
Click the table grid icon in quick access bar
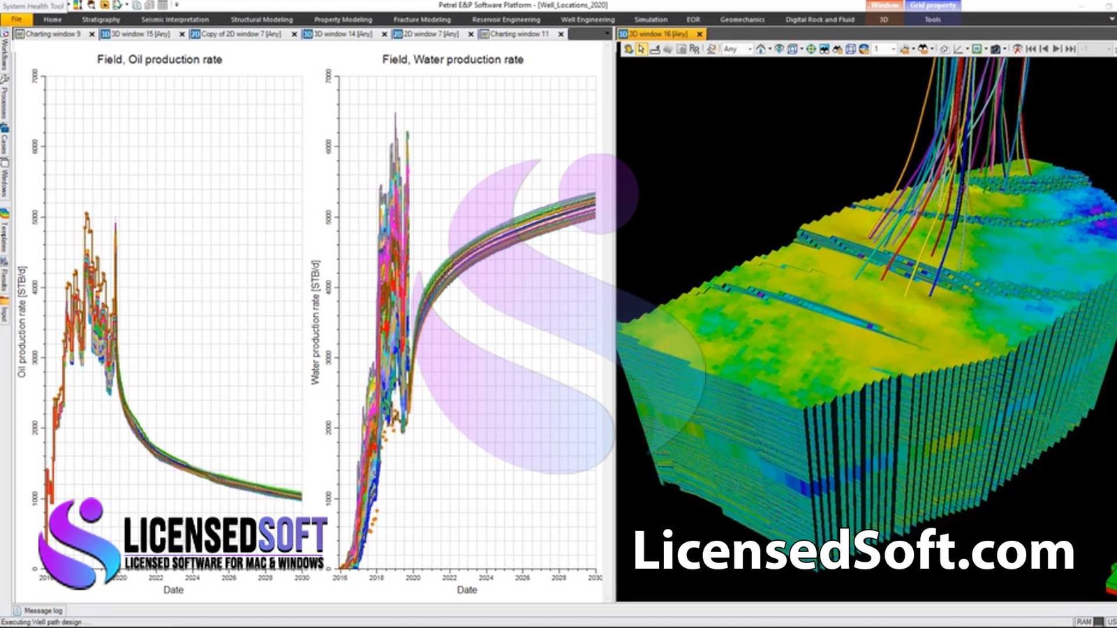[162, 5]
